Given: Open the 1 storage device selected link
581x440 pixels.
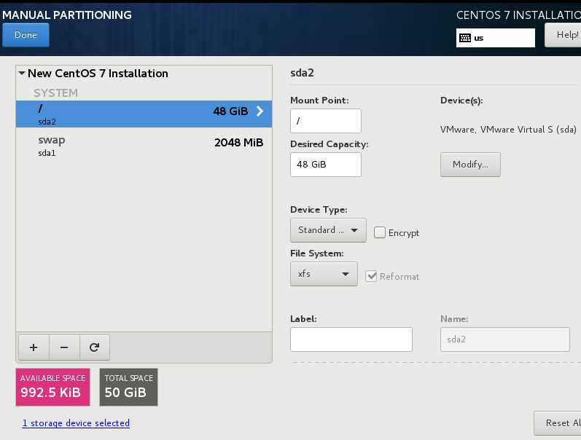Looking at the screenshot, I should tap(76, 423).
